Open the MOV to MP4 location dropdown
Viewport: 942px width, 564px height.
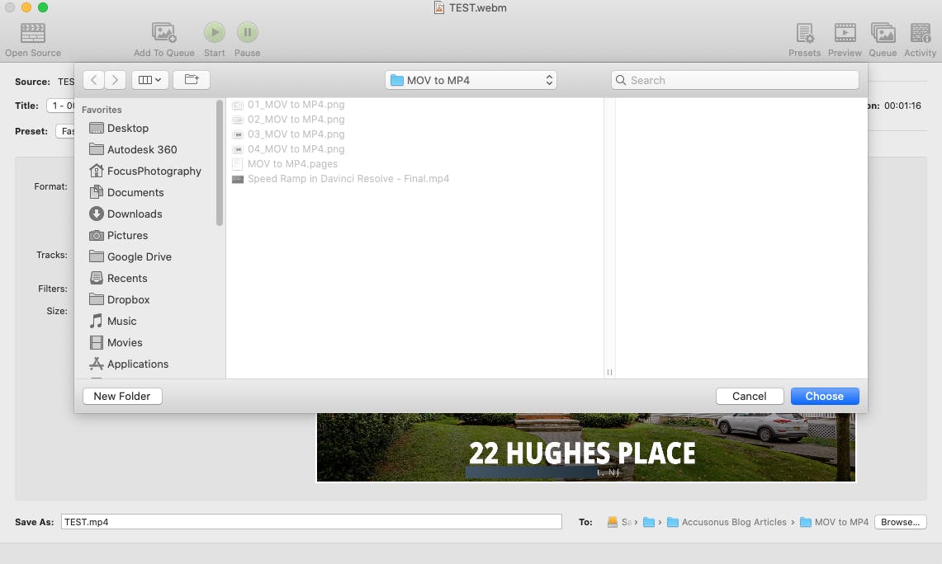(x=471, y=81)
